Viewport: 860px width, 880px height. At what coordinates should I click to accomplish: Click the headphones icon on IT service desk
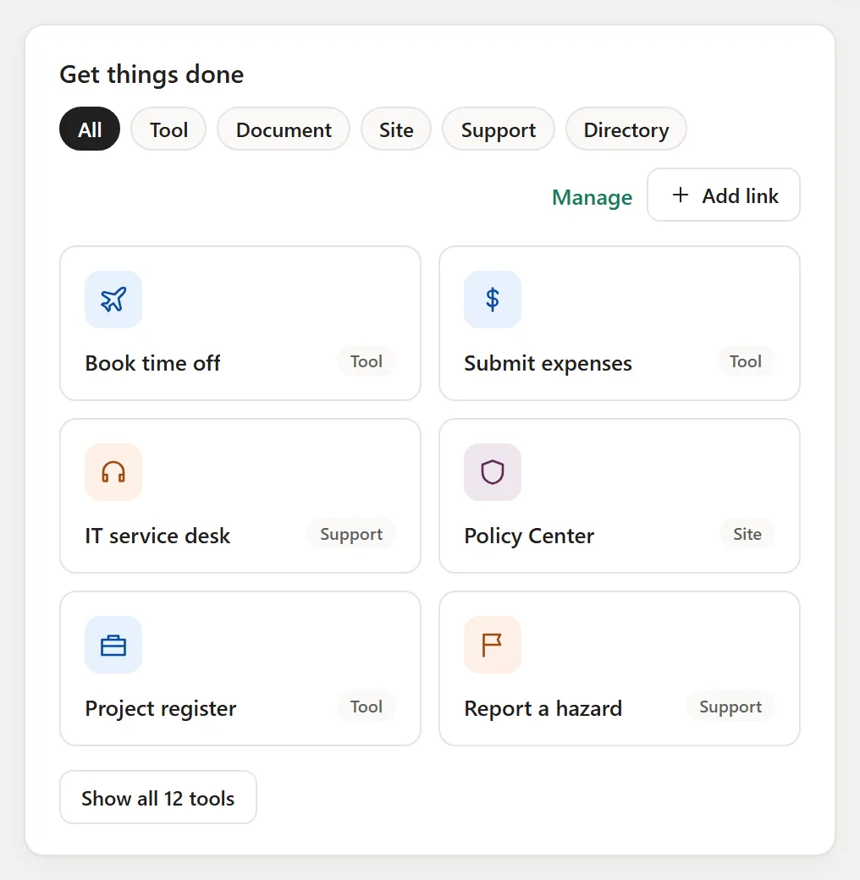pyautogui.click(x=113, y=472)
